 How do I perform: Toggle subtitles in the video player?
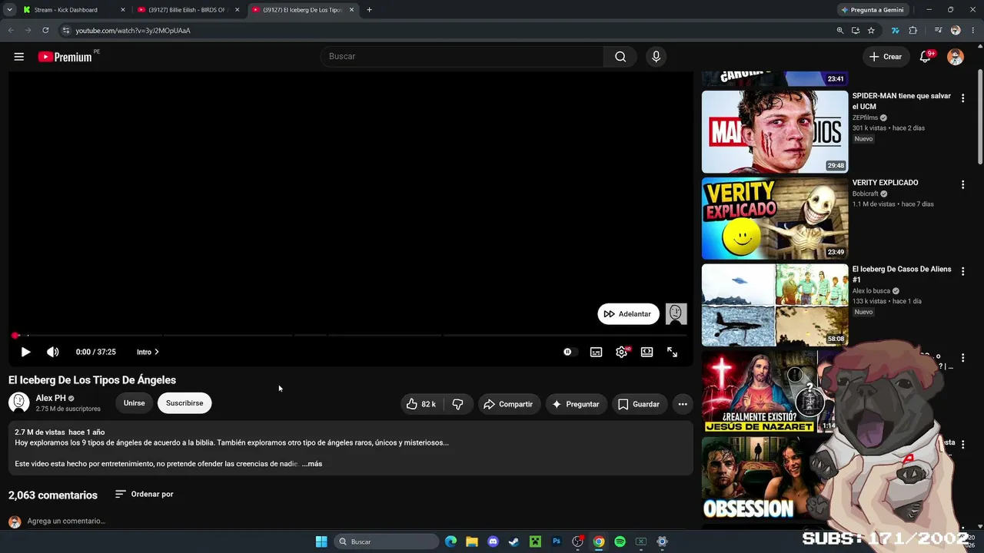pyautogui.click(x=596, y=352)
